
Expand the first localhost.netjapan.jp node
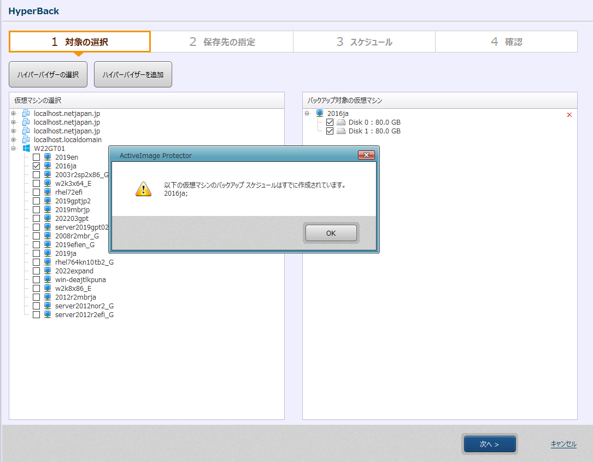click(x=13, y=113)
